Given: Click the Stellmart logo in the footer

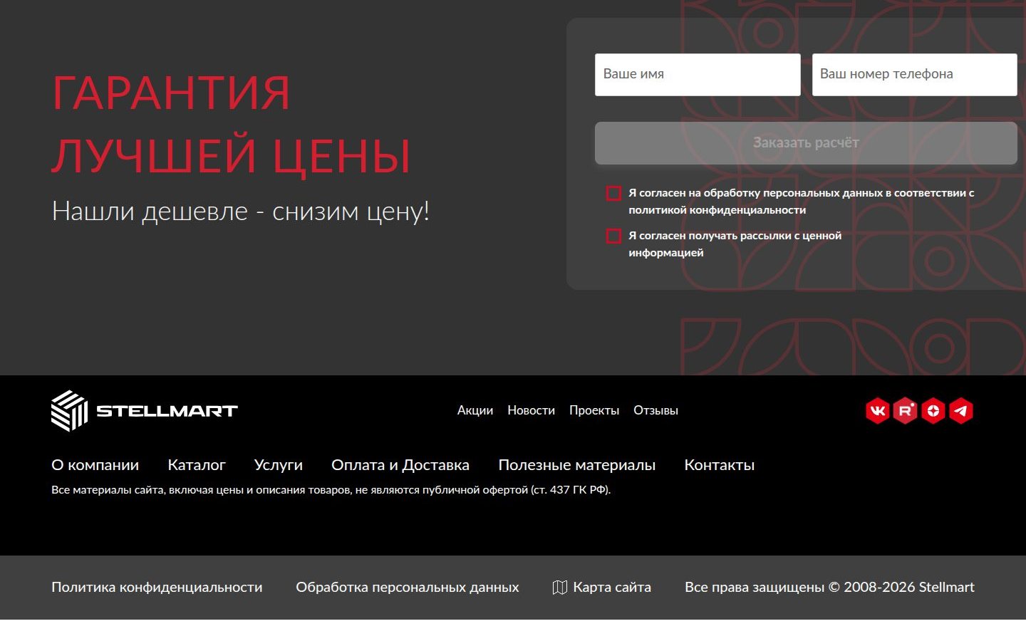Looking at the screenshot, I should (x=145, y=411).
